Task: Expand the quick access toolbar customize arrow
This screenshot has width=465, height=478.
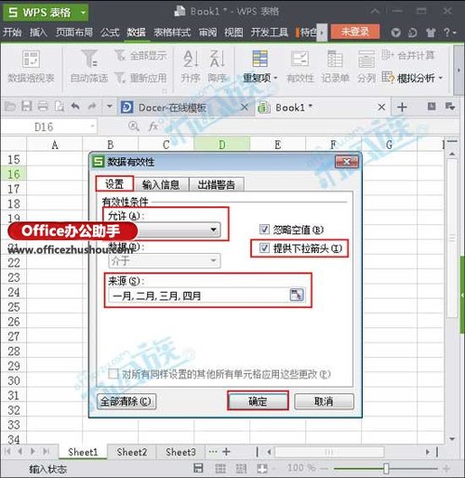Action: tap(109, 107)
